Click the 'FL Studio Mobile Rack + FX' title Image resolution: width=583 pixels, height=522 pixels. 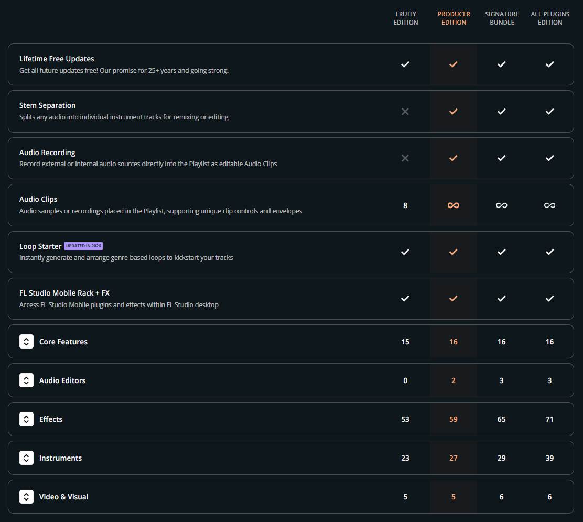coord(64,293)
